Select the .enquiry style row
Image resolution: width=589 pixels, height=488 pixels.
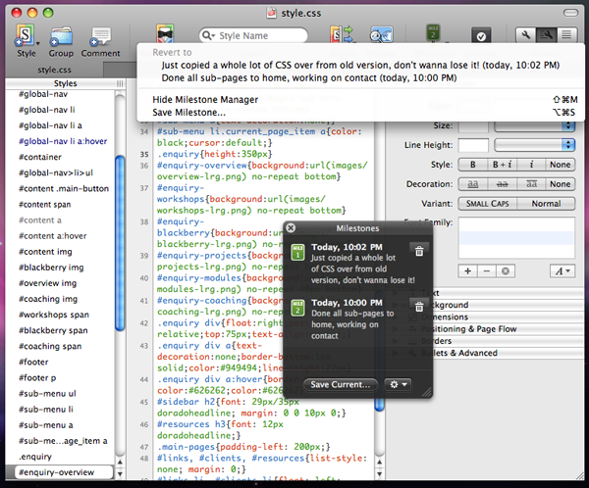35,457
